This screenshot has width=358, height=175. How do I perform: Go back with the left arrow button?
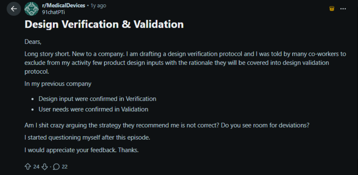[14, 9]
